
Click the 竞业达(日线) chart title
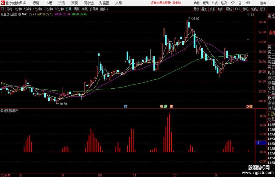9,14
